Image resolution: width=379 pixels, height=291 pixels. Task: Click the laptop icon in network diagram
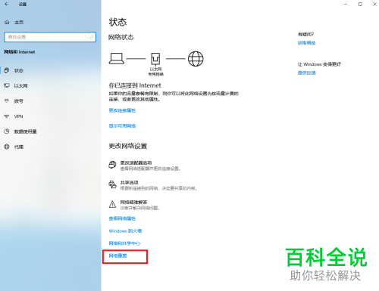point(117,58)
